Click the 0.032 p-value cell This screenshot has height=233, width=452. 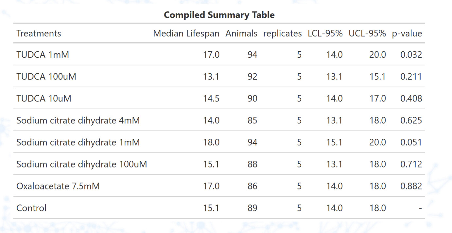pyautogui.click(x=411, y=55)
